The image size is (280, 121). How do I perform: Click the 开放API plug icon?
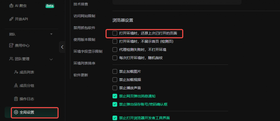click(x=11, y=19)
